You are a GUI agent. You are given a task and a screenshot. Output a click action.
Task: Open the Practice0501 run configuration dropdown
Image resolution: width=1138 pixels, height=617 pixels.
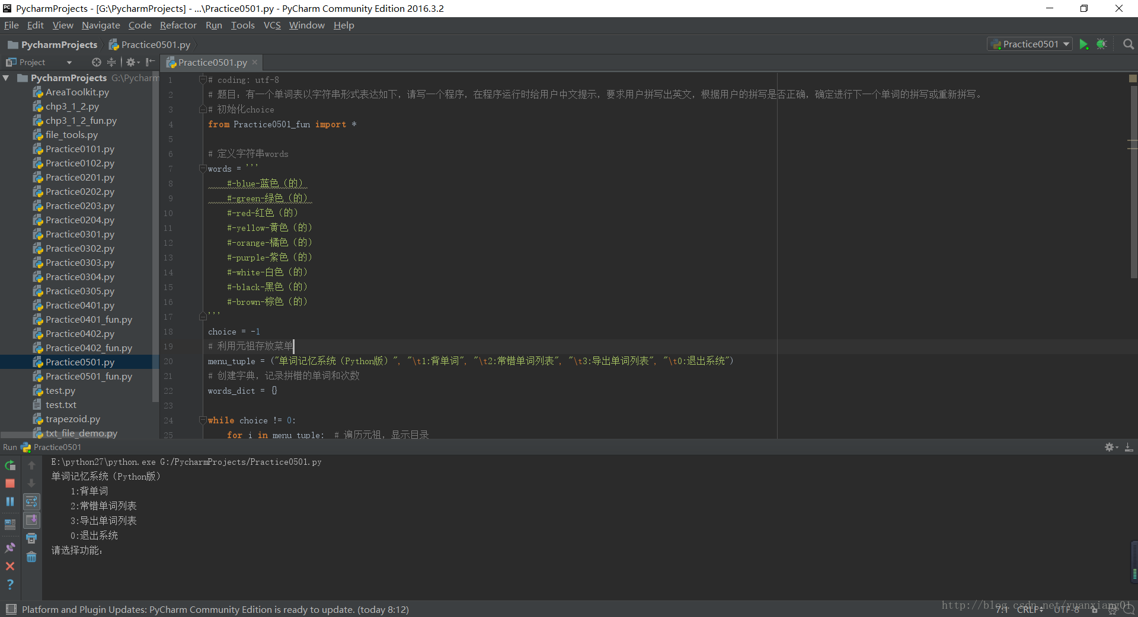pyautogui.click(x=1030, y=44)
